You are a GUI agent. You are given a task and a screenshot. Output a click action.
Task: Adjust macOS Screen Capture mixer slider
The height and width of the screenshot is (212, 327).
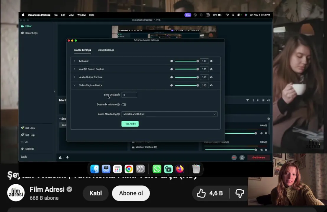coord(231,150)
